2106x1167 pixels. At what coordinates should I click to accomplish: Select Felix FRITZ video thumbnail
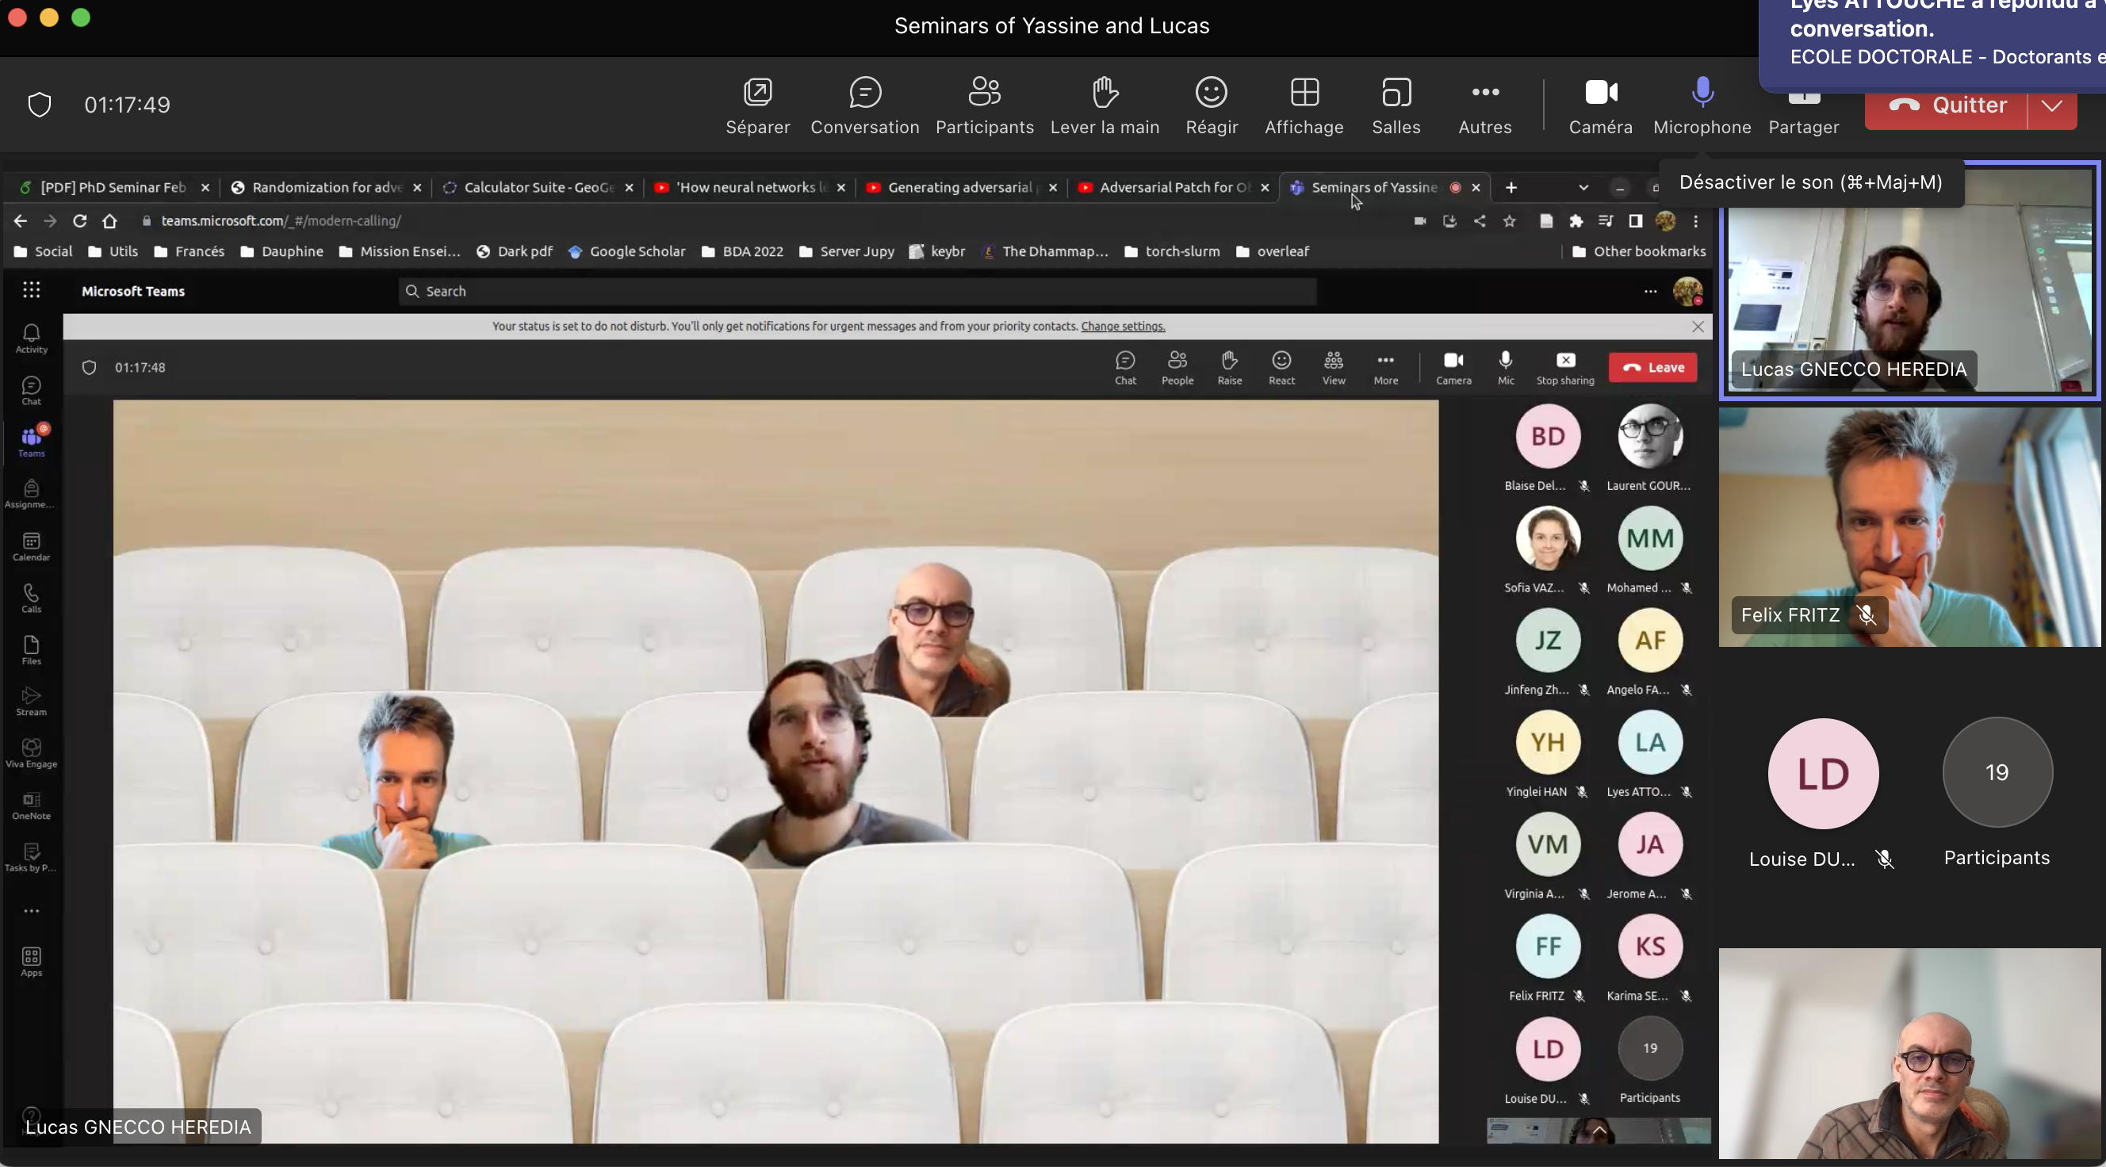(x=1909, y=528)
